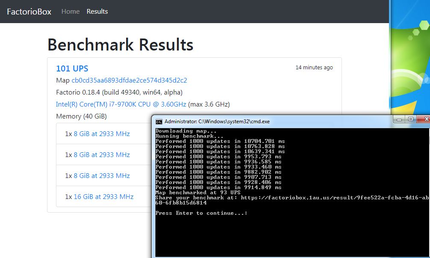Click the console line with 9933.460 ms
This screenshot has height=258, width=430.
(x=218, y=167)
